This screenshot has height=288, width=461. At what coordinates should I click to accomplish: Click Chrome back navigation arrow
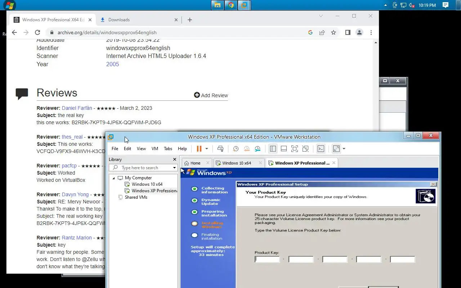(14, 32)
